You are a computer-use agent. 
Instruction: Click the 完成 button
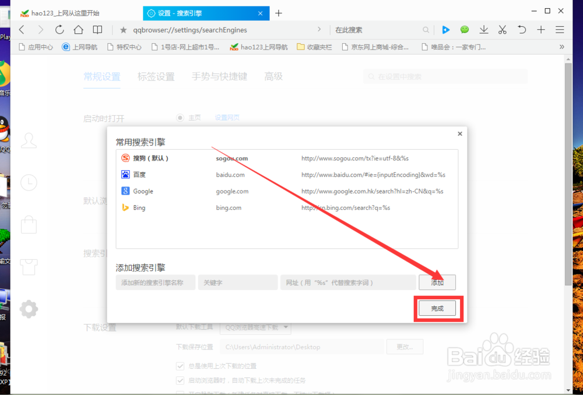(x=437, y=308)
